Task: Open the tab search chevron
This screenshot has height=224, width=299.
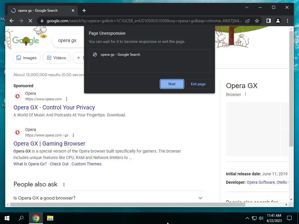Action: click(x=246, y=7)
